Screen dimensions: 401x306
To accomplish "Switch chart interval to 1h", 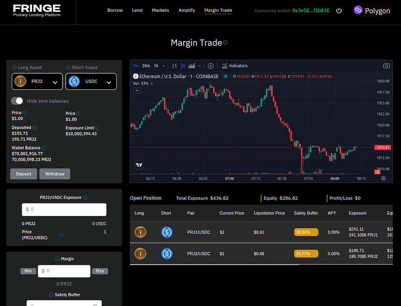I will pos(156,66).
